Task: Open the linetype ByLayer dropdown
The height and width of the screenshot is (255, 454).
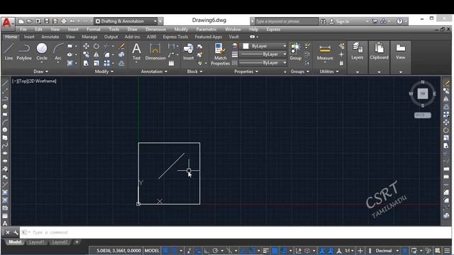Action: pyautogui.click(x=263, y=63)
